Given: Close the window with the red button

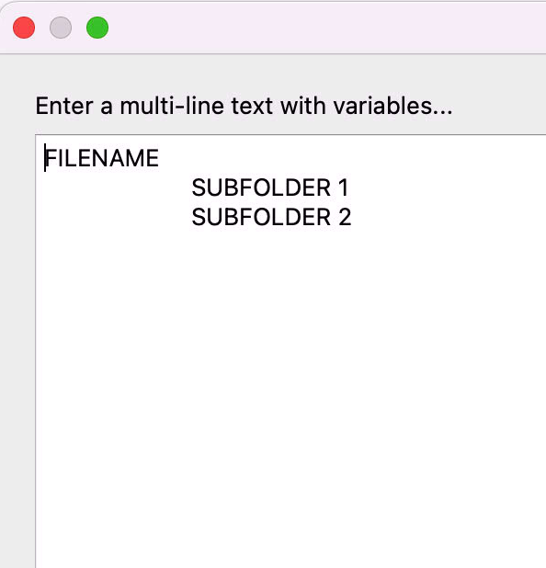Looking at the screenshot, I should (24, 28).
